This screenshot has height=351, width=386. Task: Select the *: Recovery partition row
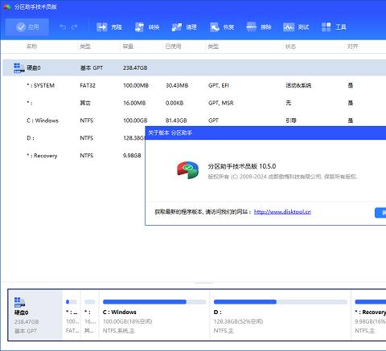(x=74, y=156)
